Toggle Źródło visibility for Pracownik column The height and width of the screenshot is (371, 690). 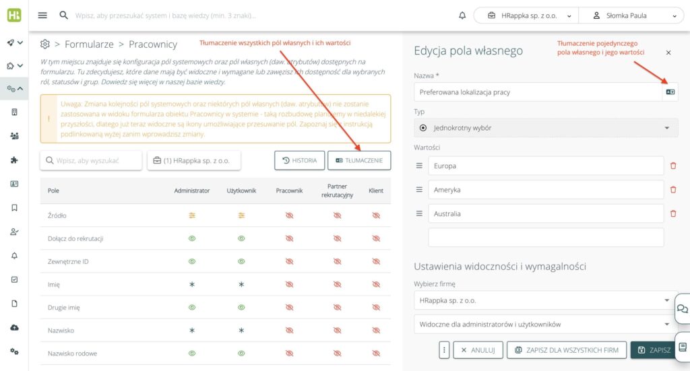289,215
